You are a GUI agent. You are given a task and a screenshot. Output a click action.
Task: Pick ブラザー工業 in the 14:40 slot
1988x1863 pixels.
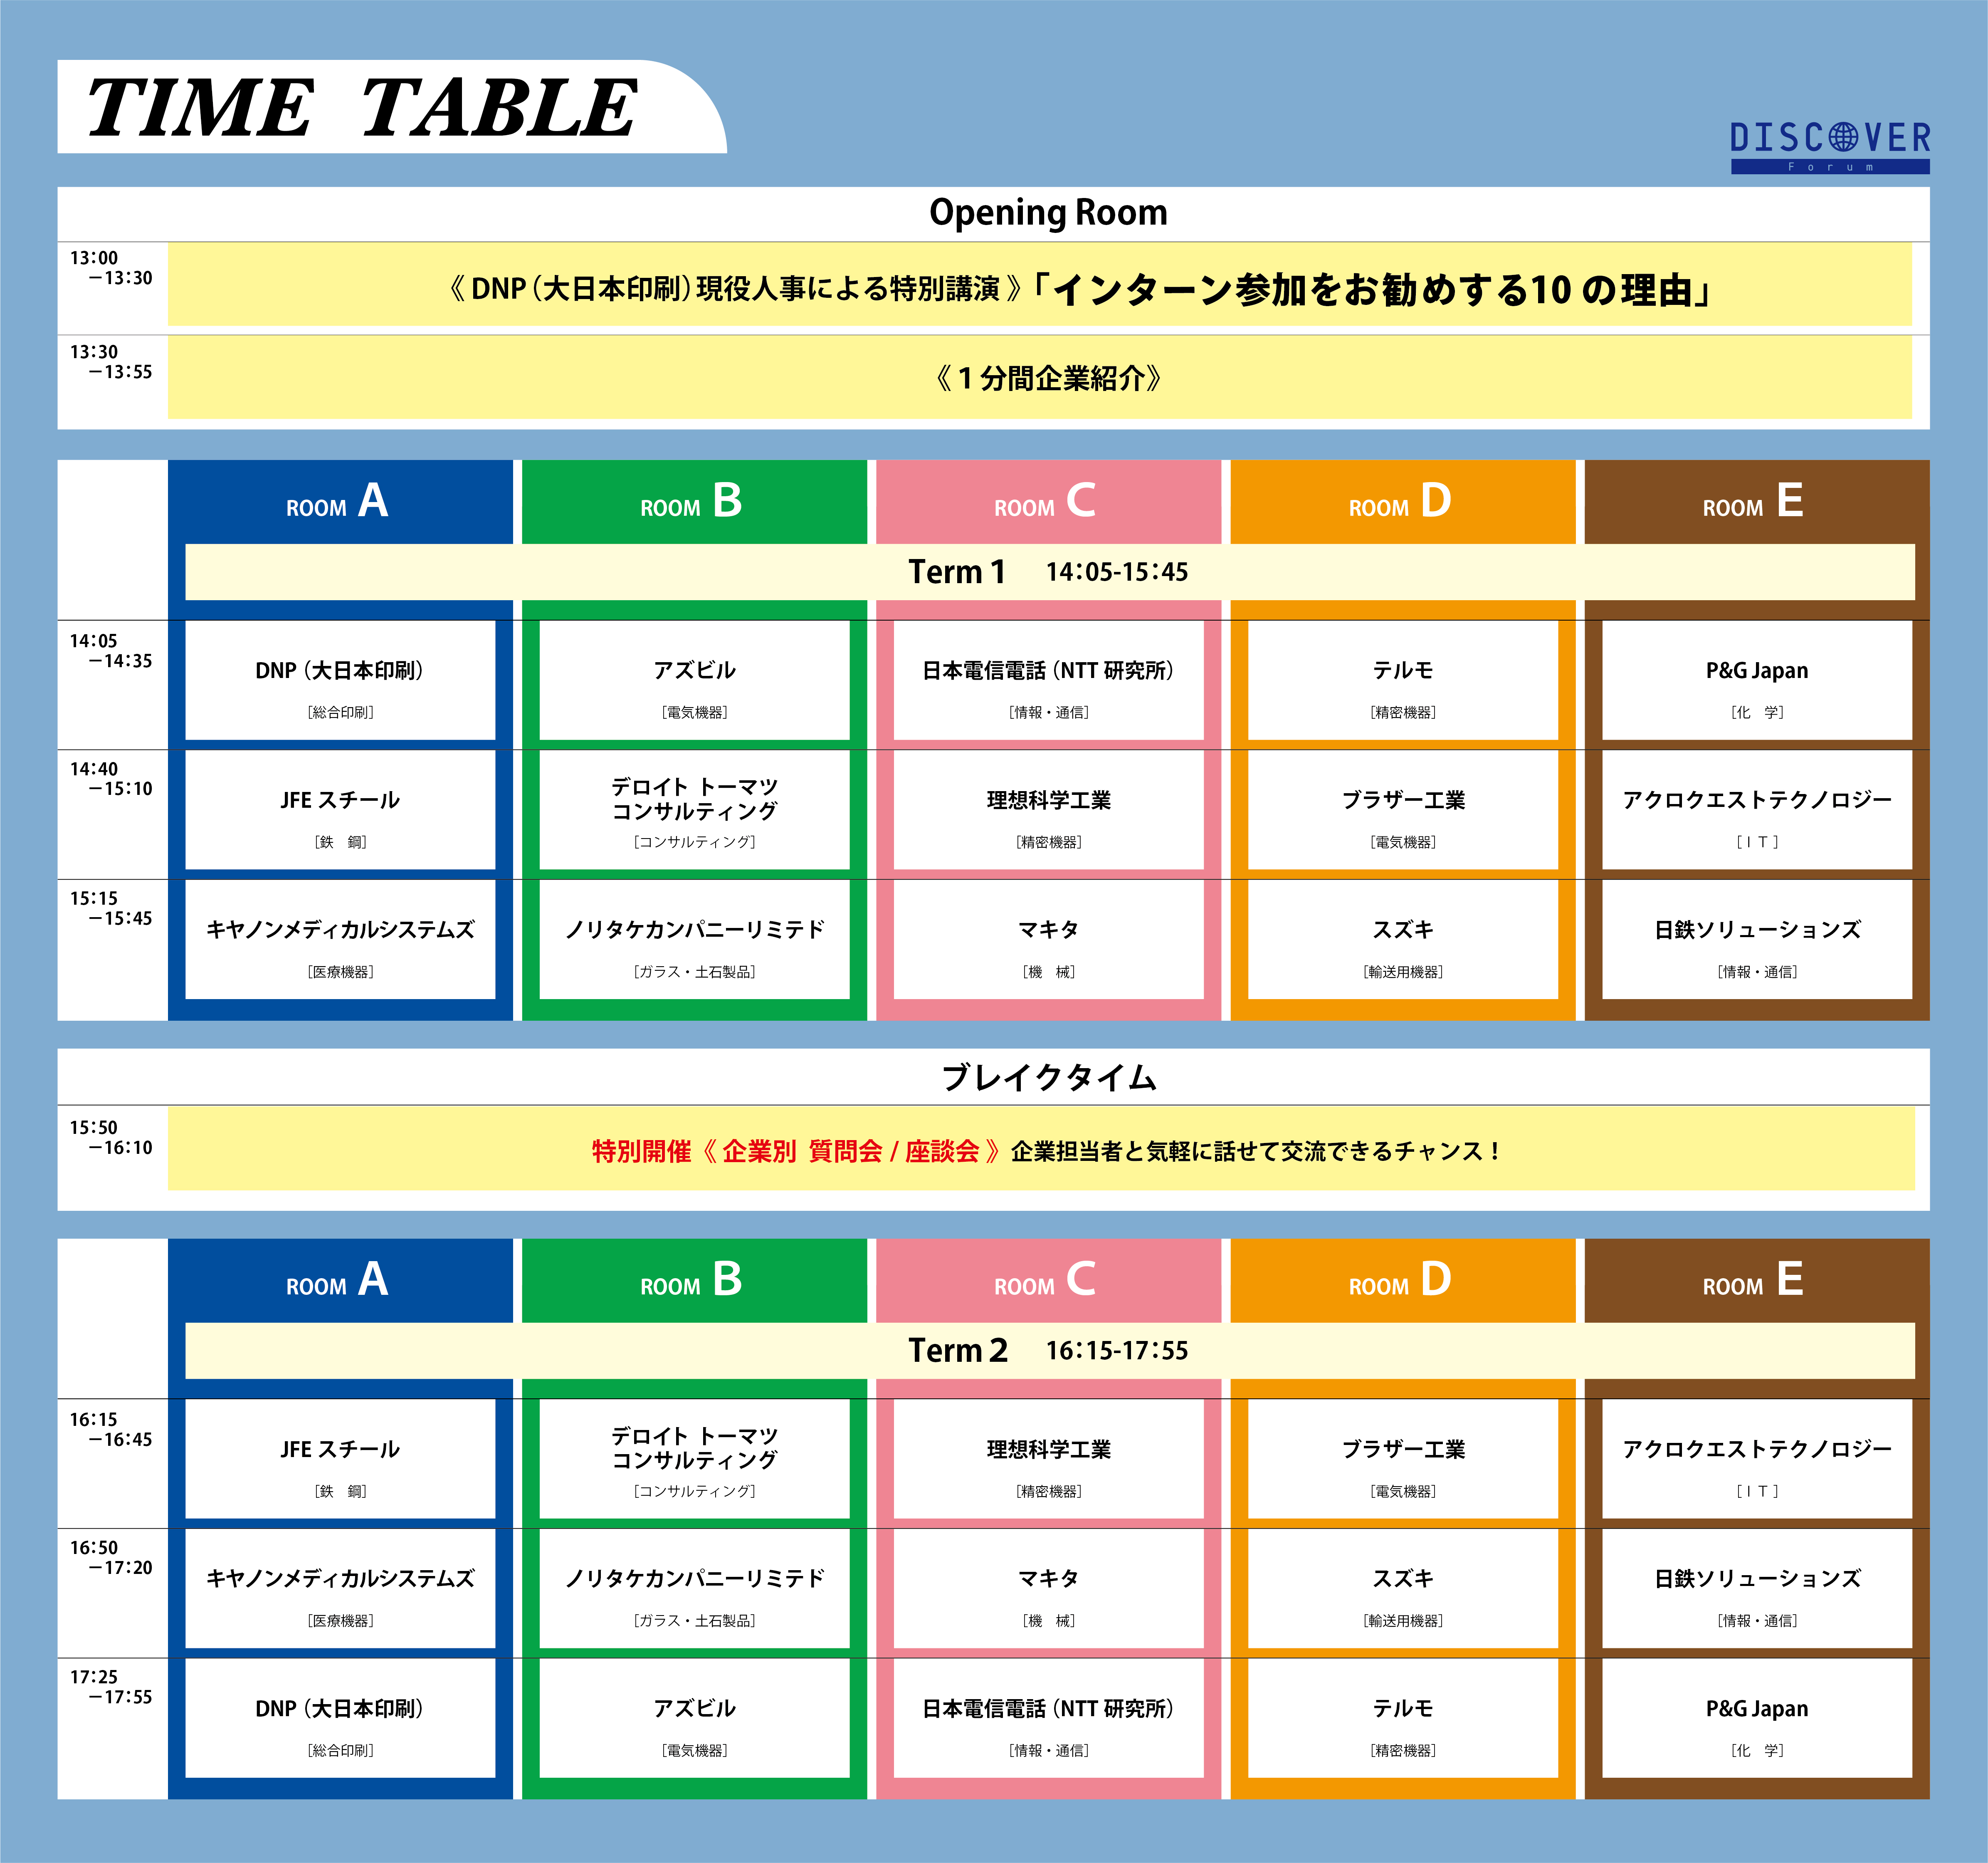[x=1403, y=810]
